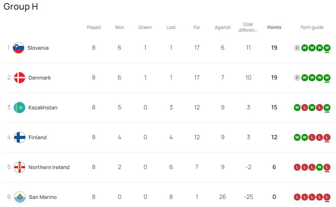
Task: Click the Denmark flag icon
Action: [20, 78]
